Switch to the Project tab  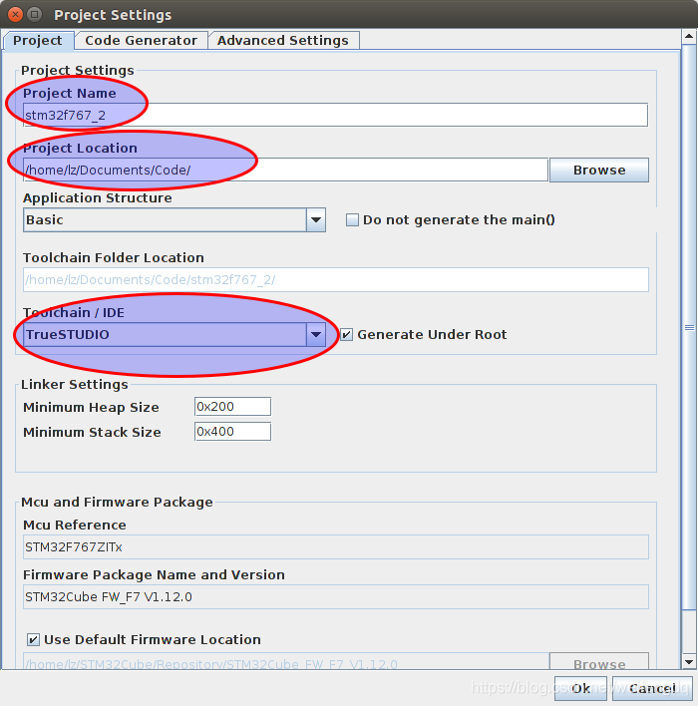[38, 41]
